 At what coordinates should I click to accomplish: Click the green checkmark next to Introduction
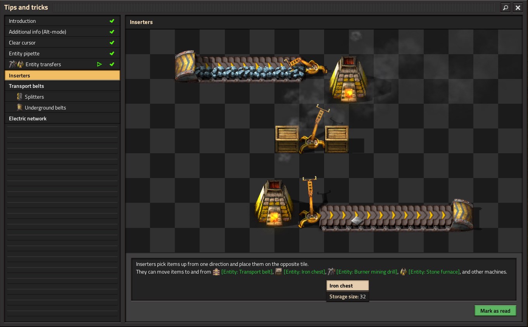112,21
